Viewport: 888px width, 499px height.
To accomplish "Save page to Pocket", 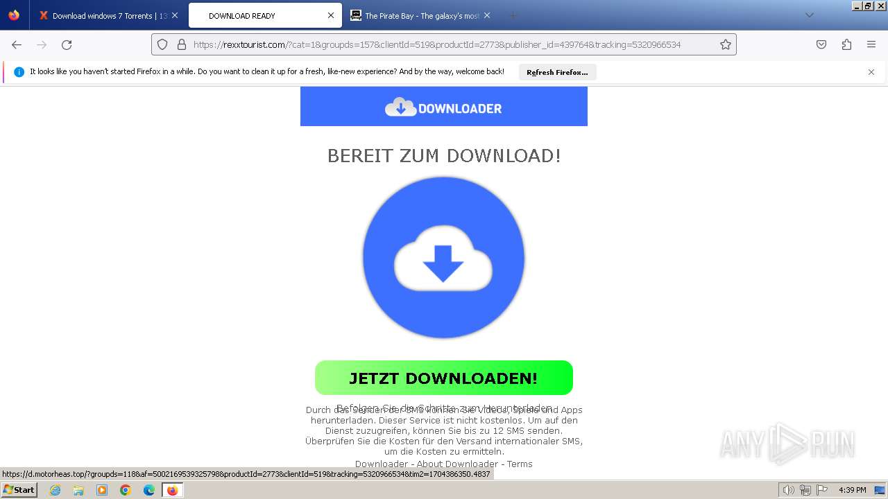I will (821, 44).
